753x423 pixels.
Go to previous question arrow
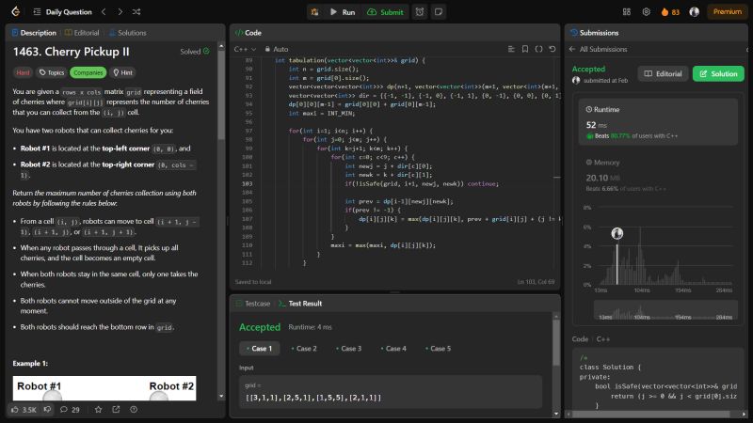coord(104,11)
